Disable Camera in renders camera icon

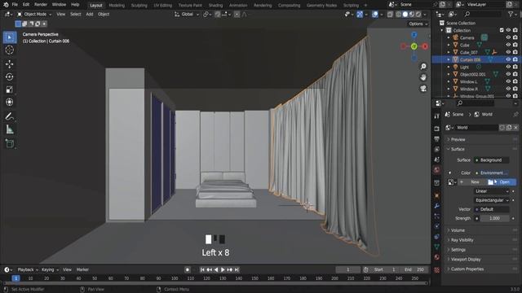pyautogui.click(x=515, y=37)
